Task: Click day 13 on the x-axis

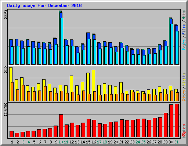Action: (77, 142)
